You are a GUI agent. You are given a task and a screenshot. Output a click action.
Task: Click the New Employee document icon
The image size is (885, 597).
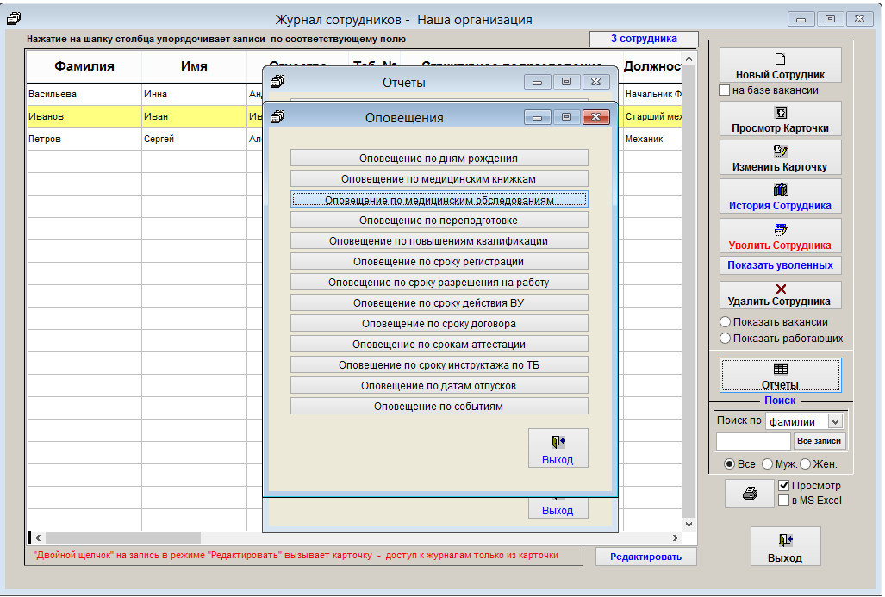pyautogui.click(x=780, y=59)
